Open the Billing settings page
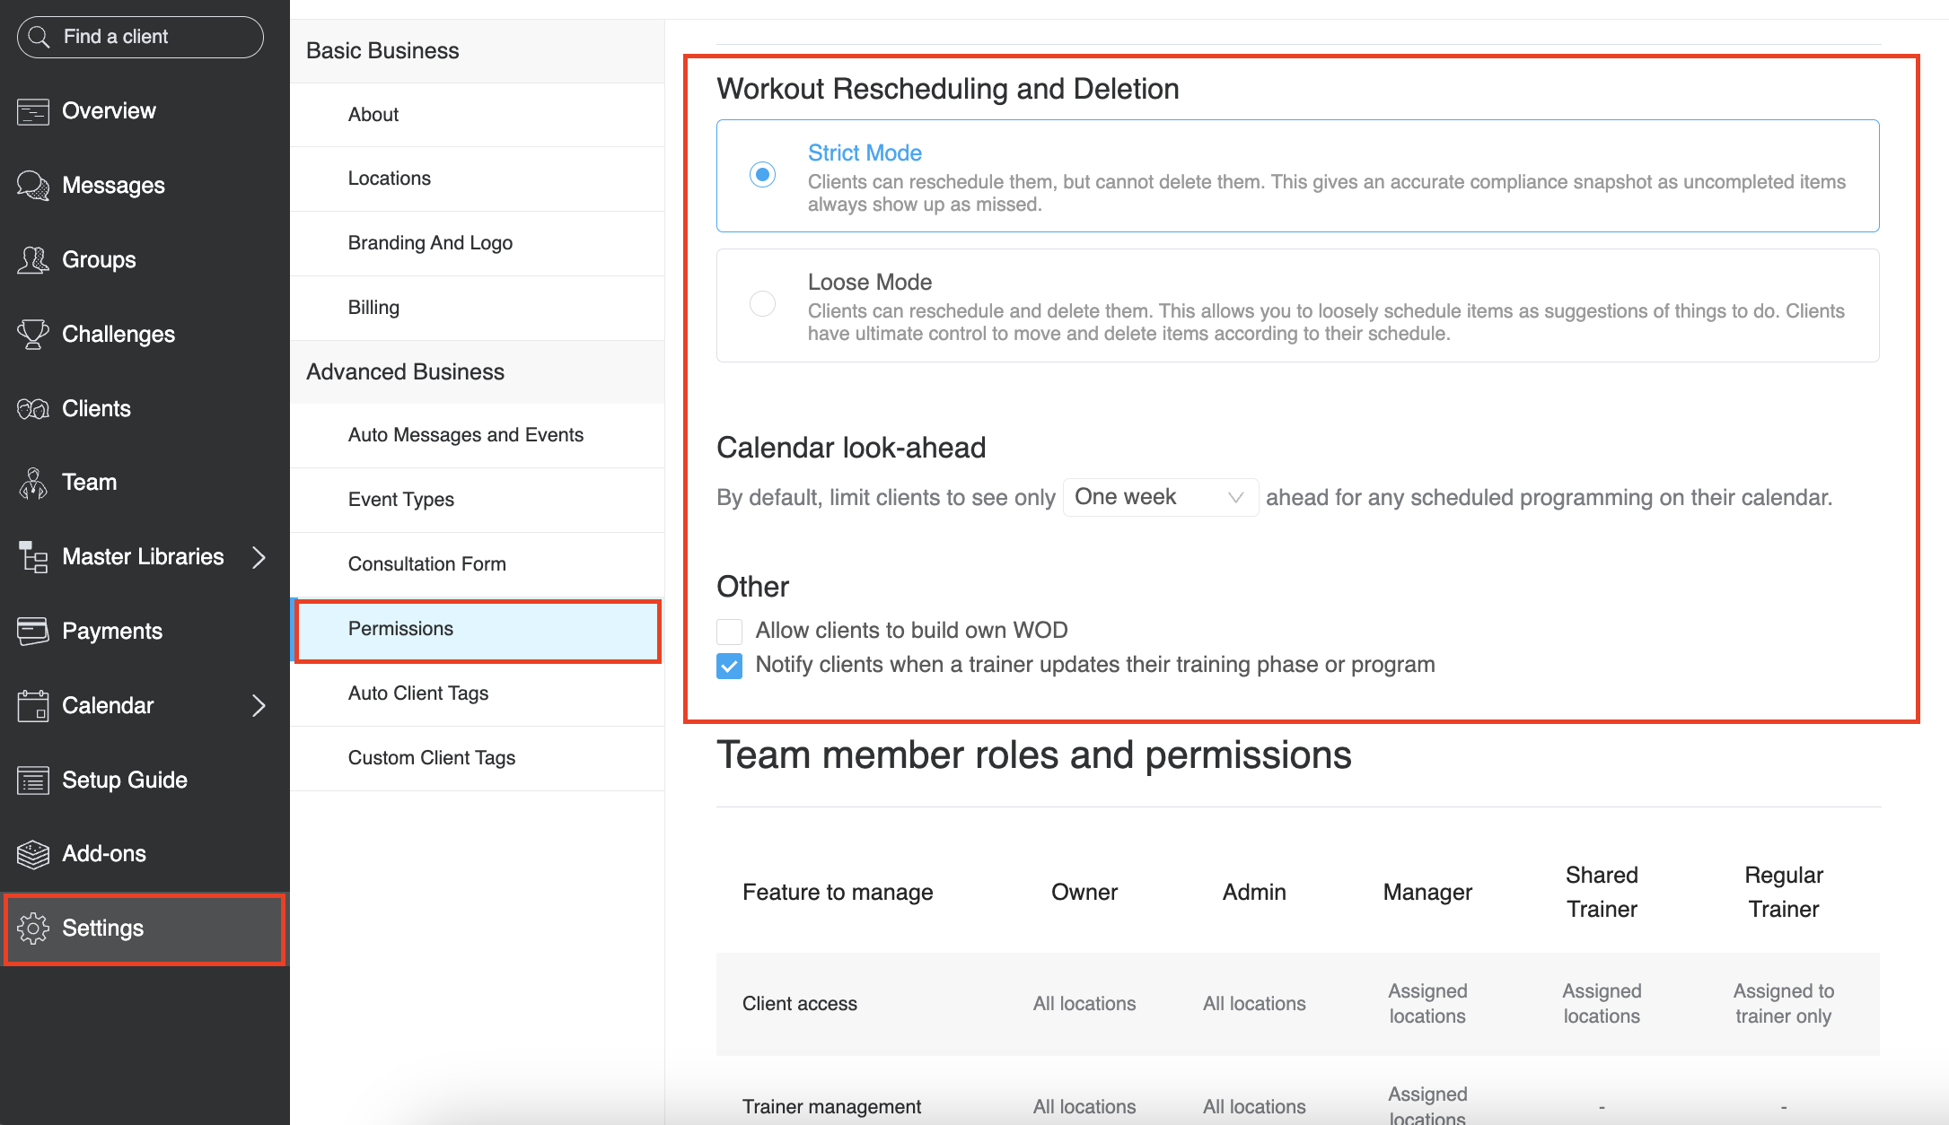Viewport: 1949px width, 1125px height. point(373,307)
